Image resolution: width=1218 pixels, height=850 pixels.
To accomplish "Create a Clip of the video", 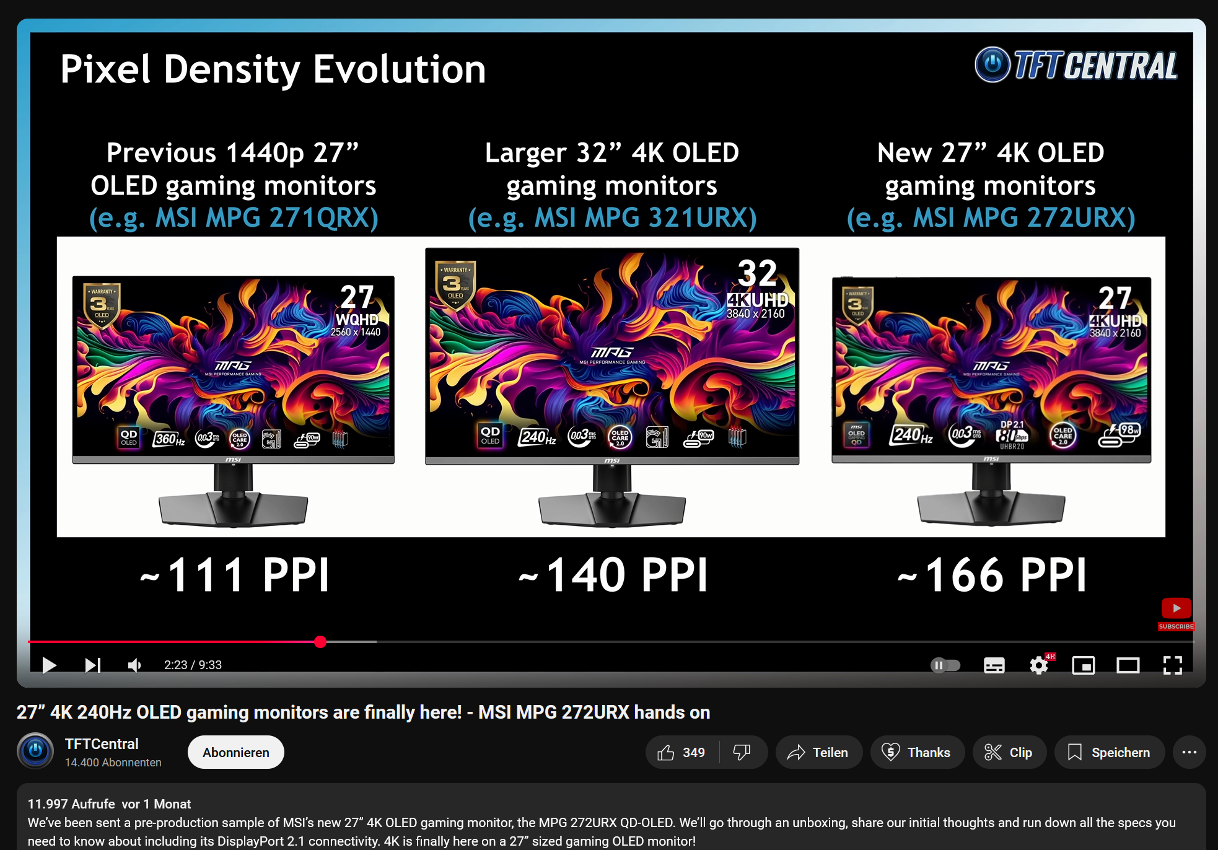I will pyautogui.click(x=1009, y=752).
